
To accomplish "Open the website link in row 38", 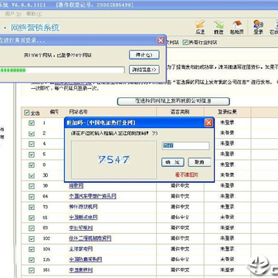I will coord(76,185).
